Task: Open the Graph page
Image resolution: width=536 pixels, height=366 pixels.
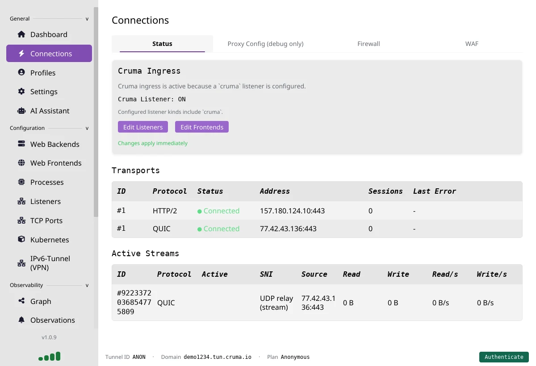Action: coord(49,301)
